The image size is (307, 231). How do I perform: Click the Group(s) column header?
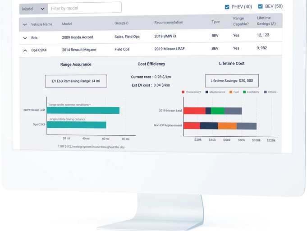(x=121, y=23)
